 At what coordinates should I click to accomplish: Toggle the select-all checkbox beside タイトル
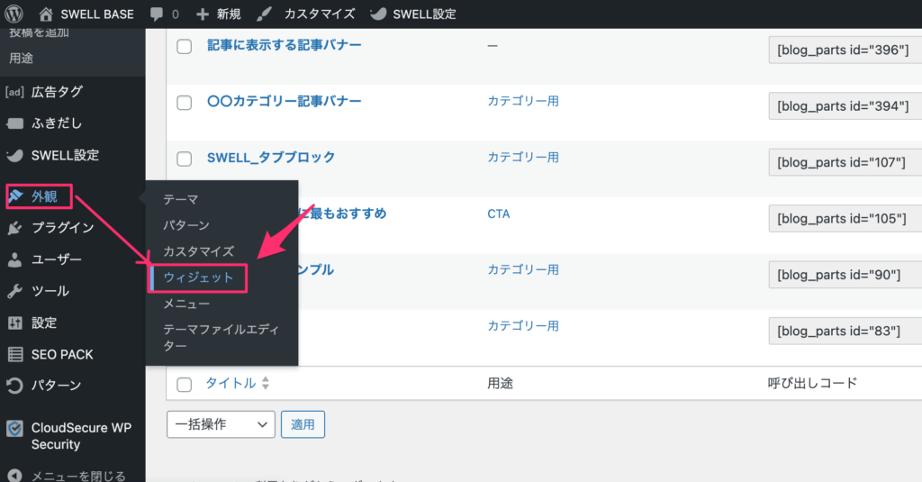point(185,385)
